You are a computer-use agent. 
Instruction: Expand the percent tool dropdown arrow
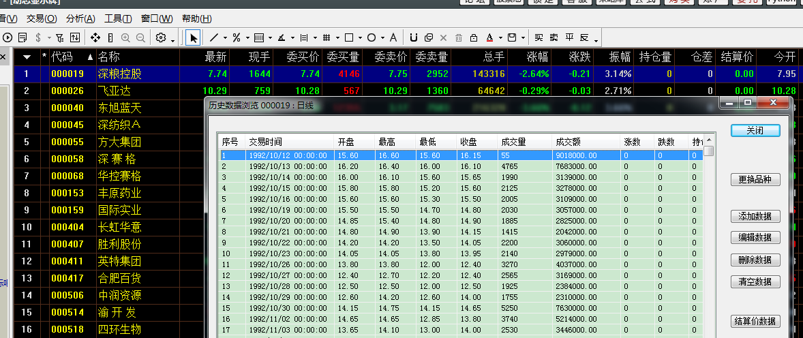coord(248,38)
